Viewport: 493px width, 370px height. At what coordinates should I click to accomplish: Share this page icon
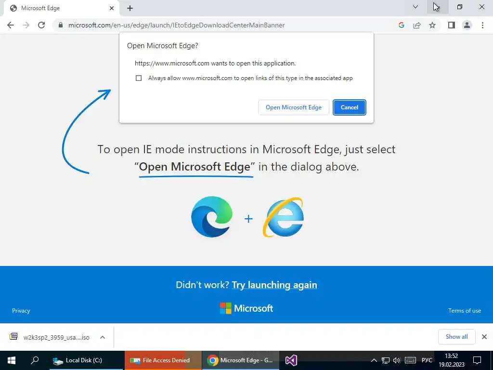pyautogui.click(x=417, y=25)
